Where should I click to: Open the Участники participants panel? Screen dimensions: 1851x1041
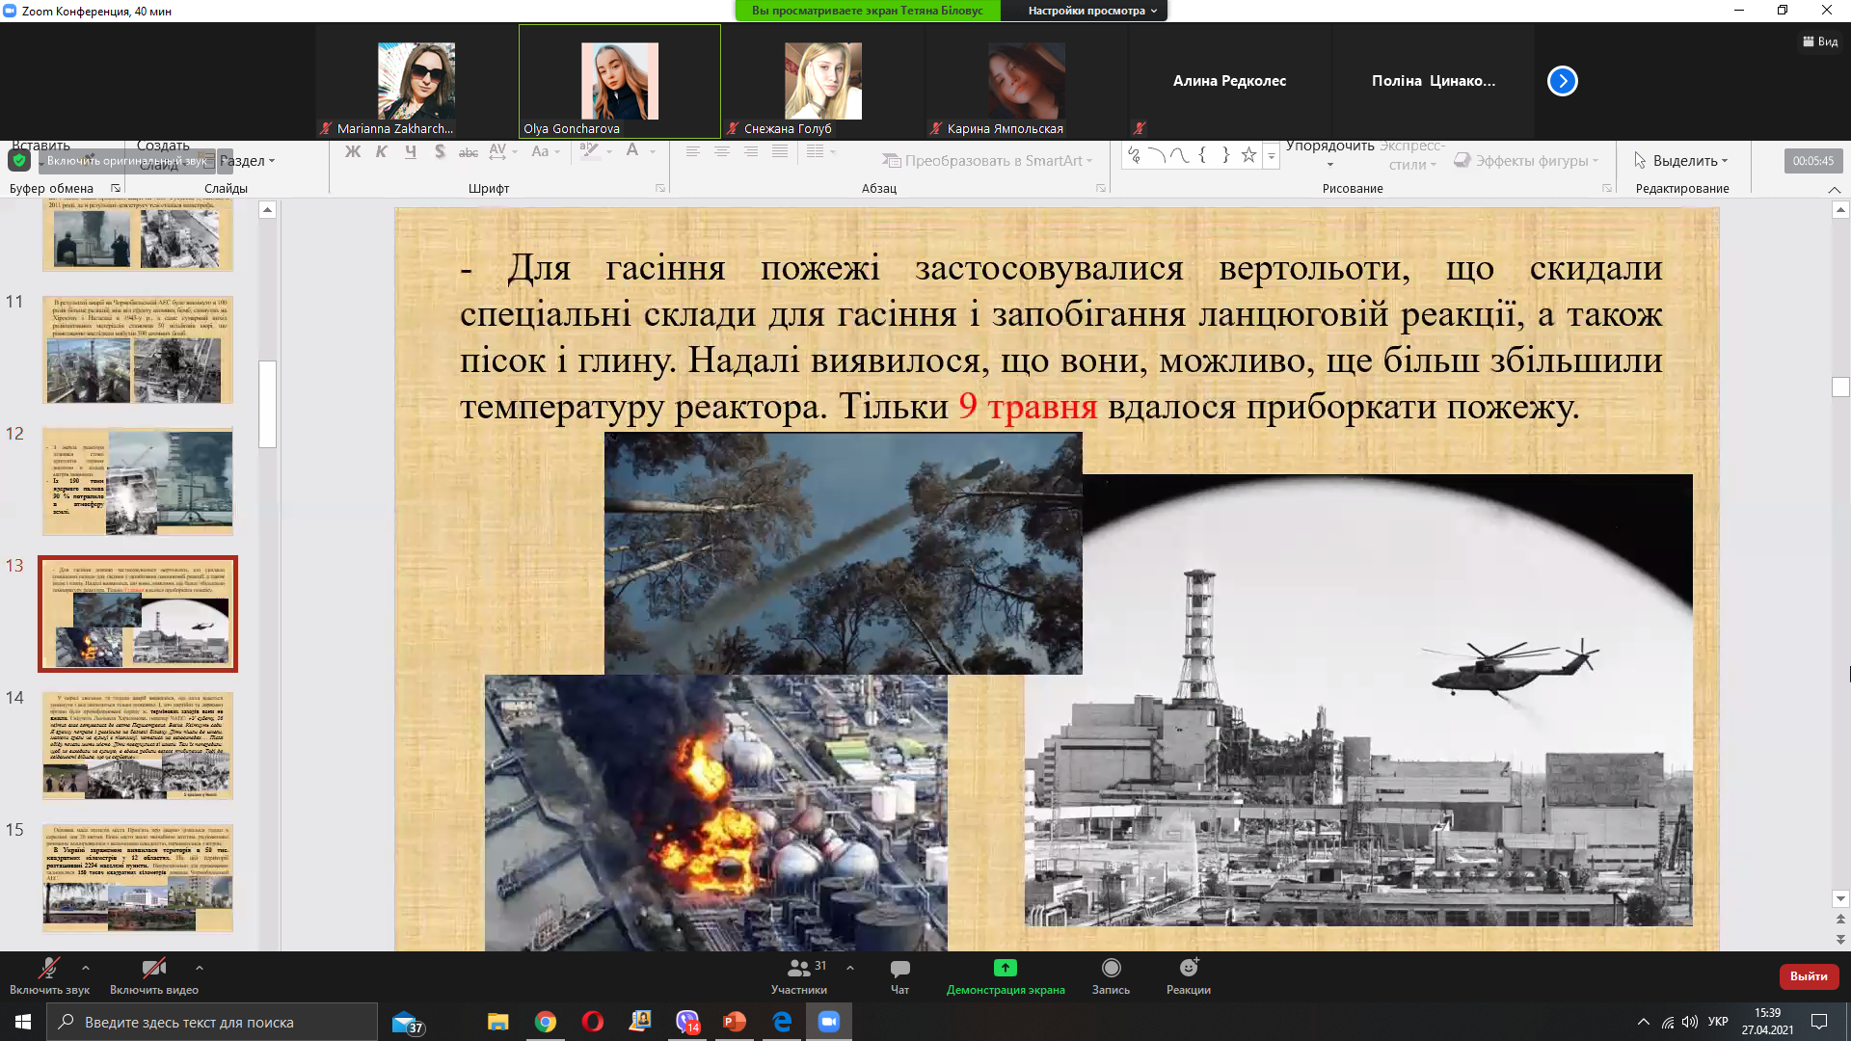(x=799, y=976)
